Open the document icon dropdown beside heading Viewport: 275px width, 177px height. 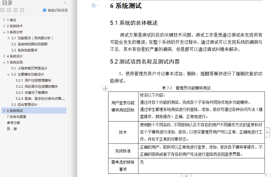98,5
